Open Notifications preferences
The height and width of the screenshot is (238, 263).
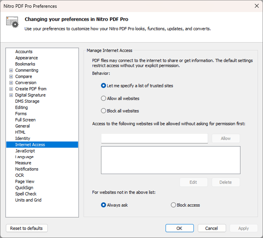coord(27,169)
